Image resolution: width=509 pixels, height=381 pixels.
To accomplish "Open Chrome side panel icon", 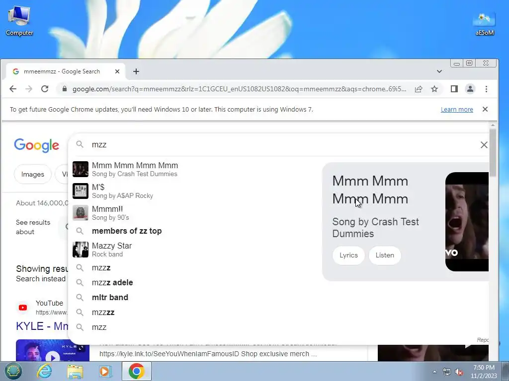I will click(454, 89).
